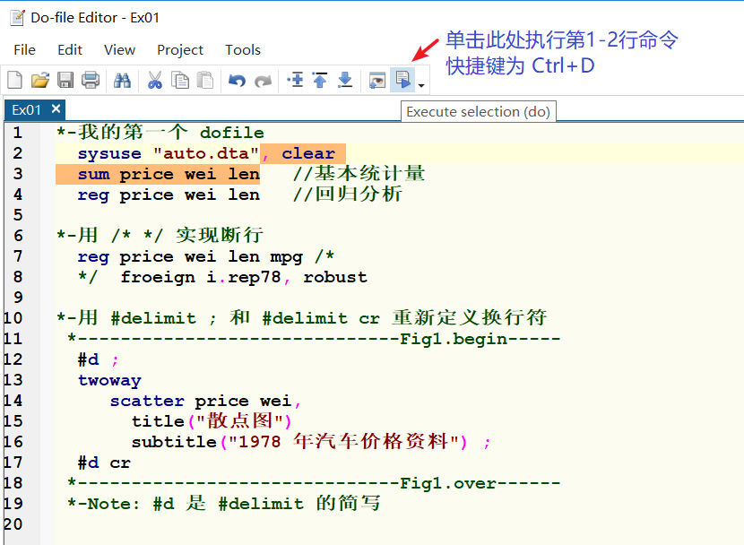Image resolution: width=744 pixels, height=545 pixels.
Task: Go to previous bookmark icon
Action: (320, 80)
